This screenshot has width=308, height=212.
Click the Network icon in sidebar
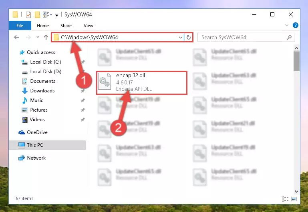pyautogui.click(x=22, y=158)
